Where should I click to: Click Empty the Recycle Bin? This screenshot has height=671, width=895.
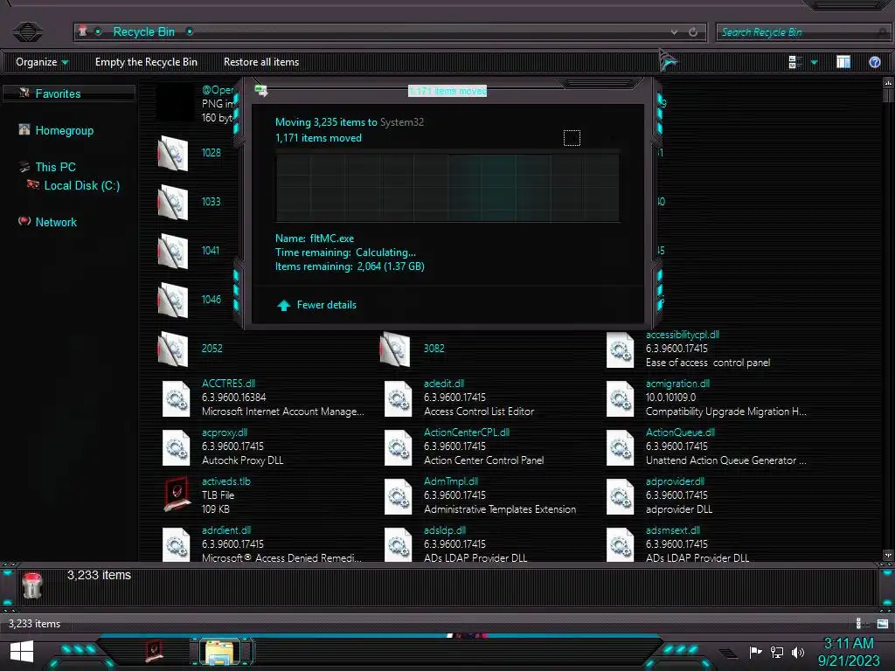pos(146,62)
